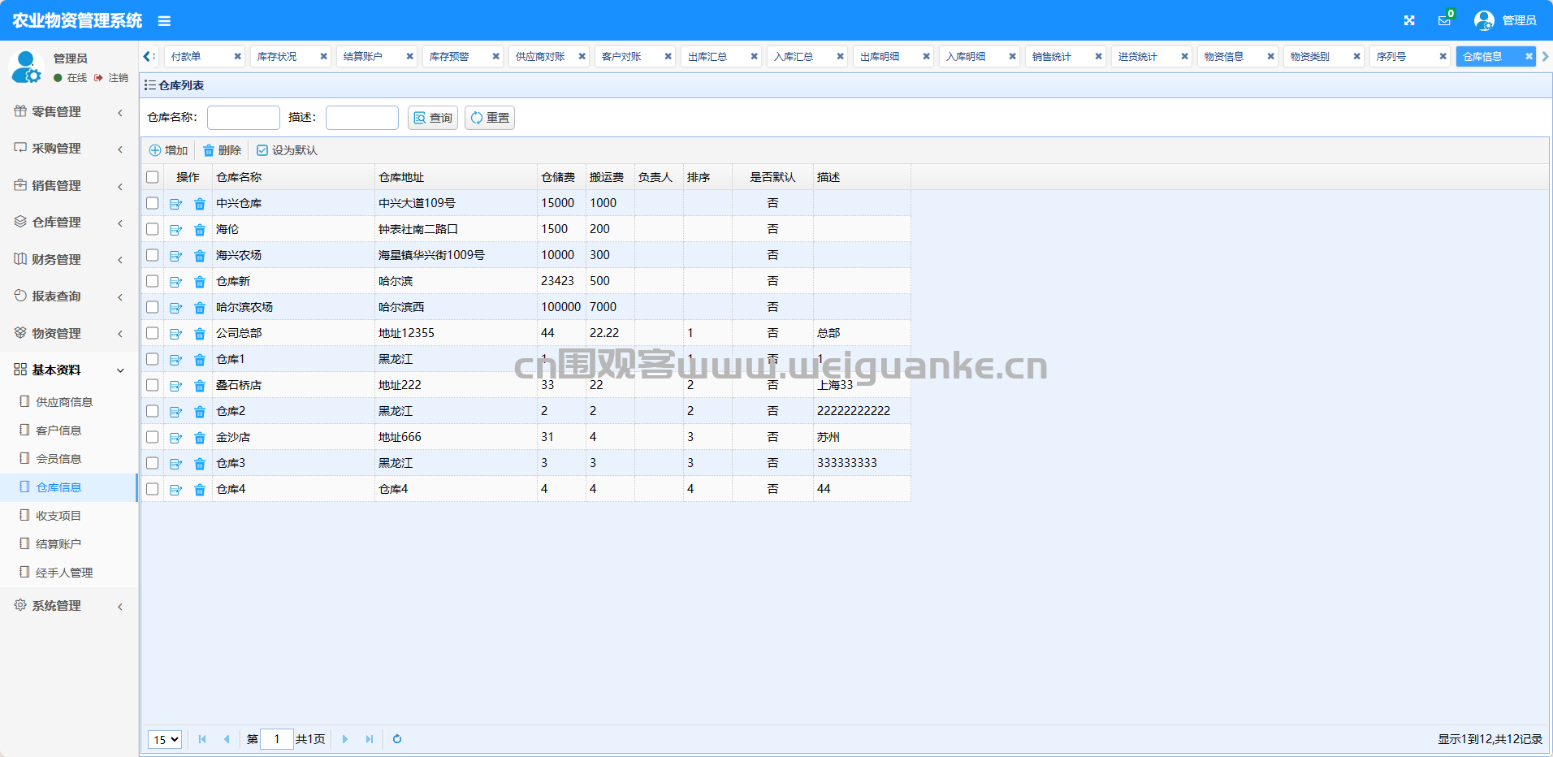Expand the 仓库管理 sidebar menu

click(69, 223)
